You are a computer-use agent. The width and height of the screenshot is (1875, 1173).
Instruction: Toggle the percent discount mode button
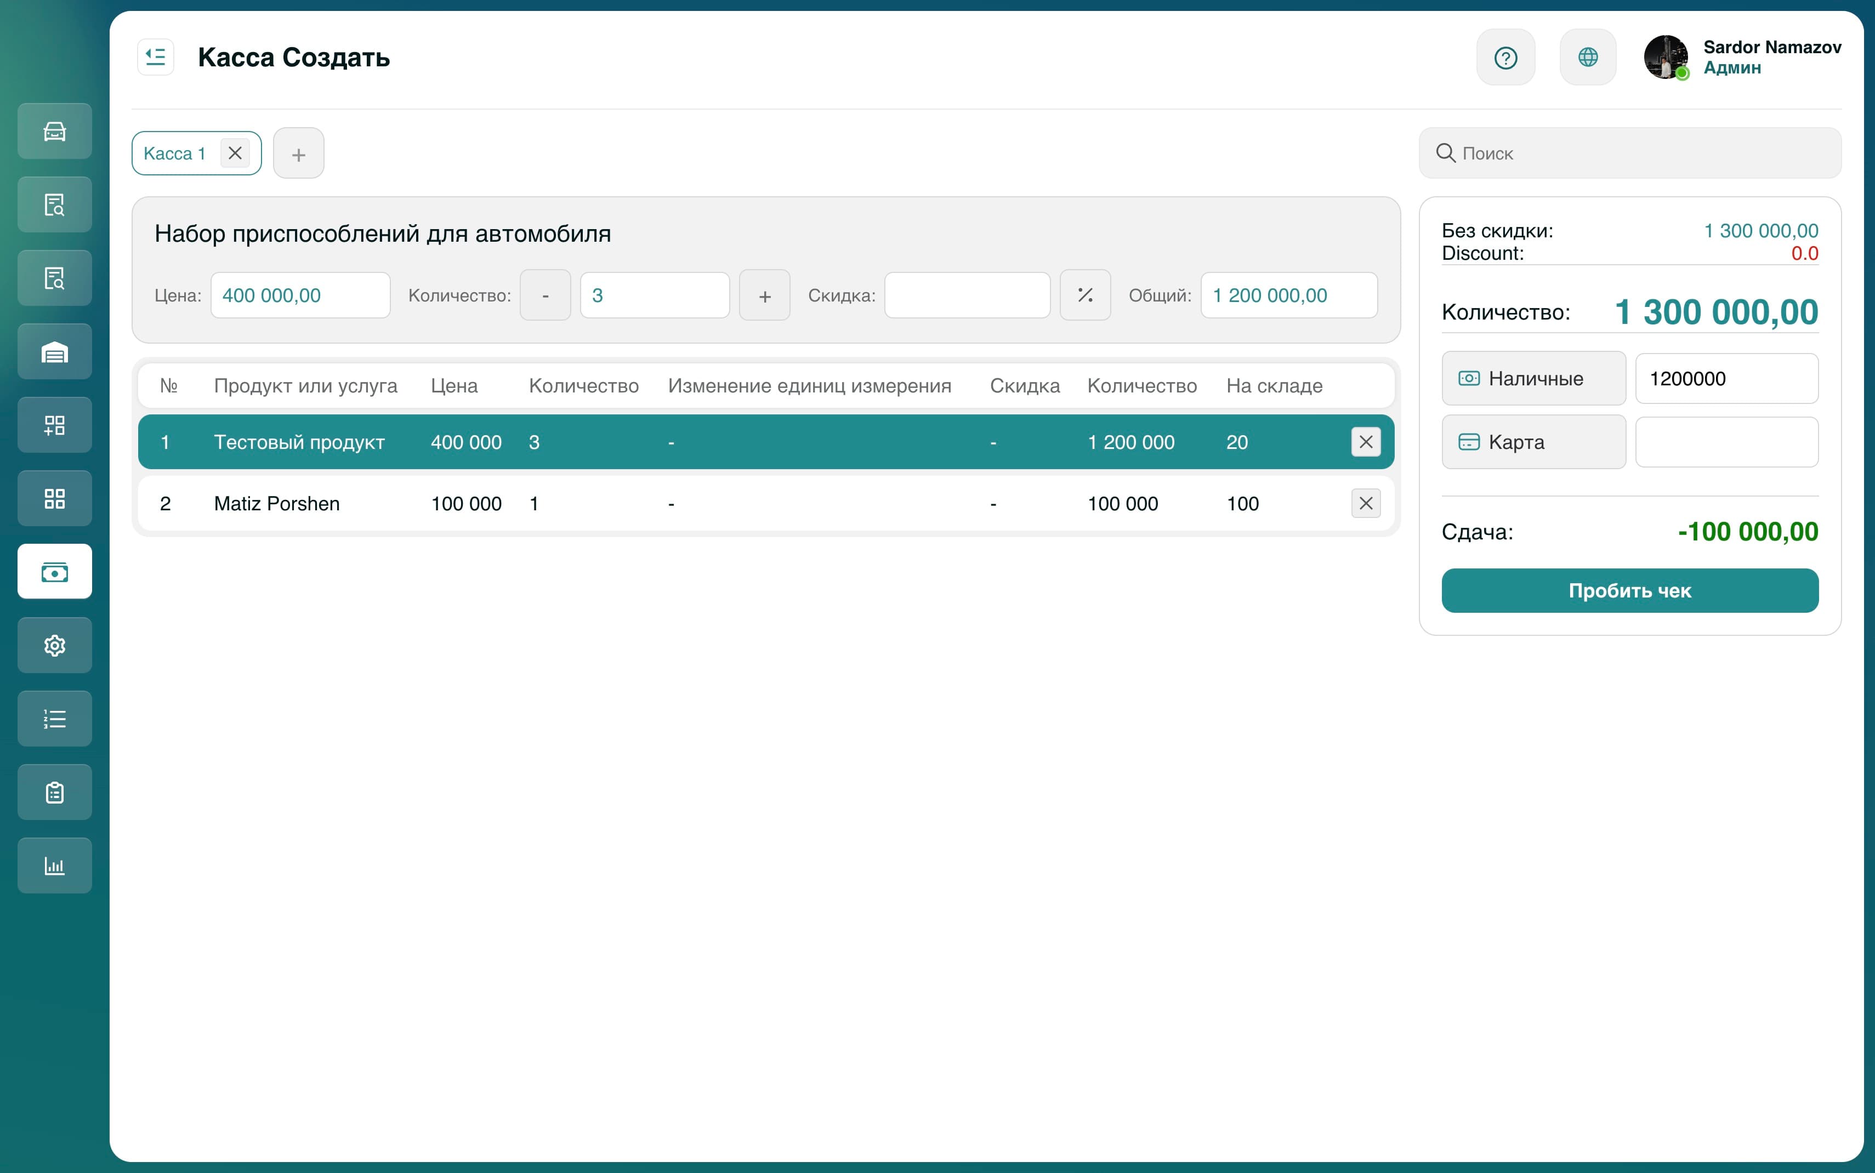pos(1084,295)
